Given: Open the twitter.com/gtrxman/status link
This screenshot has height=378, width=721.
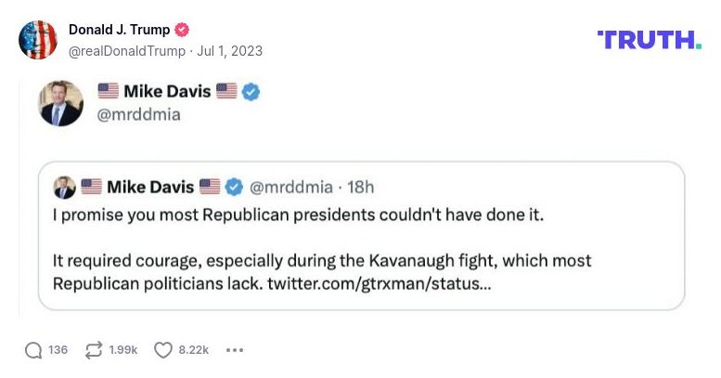Looking at the screenshot, I should (379, 281).
